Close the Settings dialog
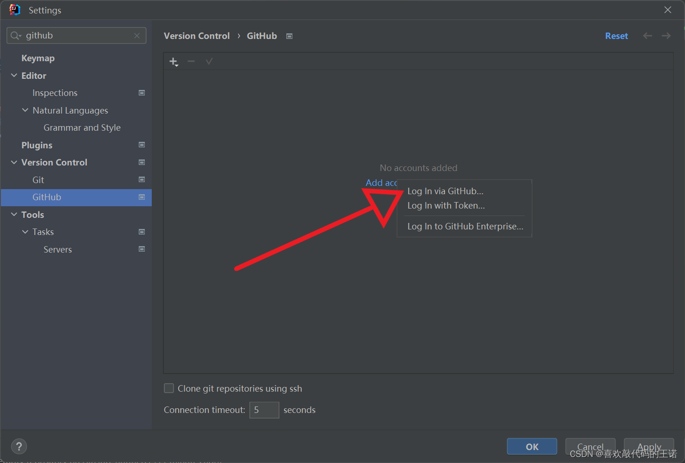685x463 pixels. (668, 10)
